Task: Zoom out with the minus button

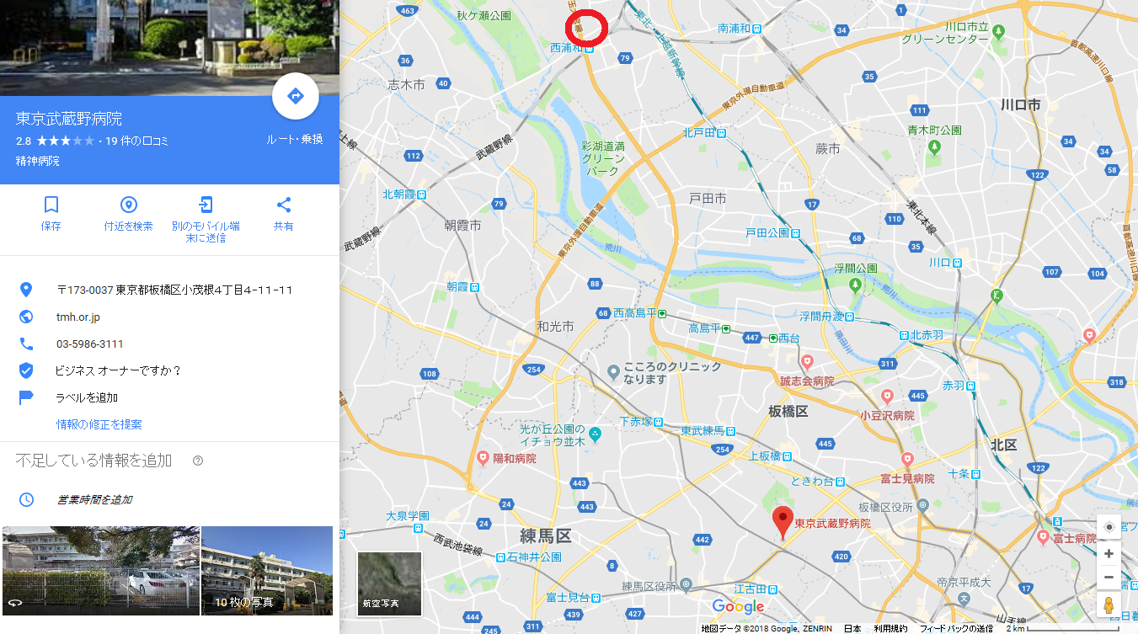Action: pyautogui.click(x=1109, y=578)
